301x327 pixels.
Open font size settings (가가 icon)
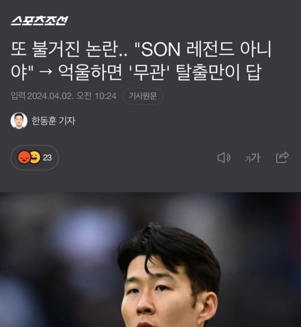[252, 158]
